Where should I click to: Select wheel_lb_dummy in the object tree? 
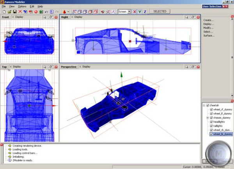point(223,134)
